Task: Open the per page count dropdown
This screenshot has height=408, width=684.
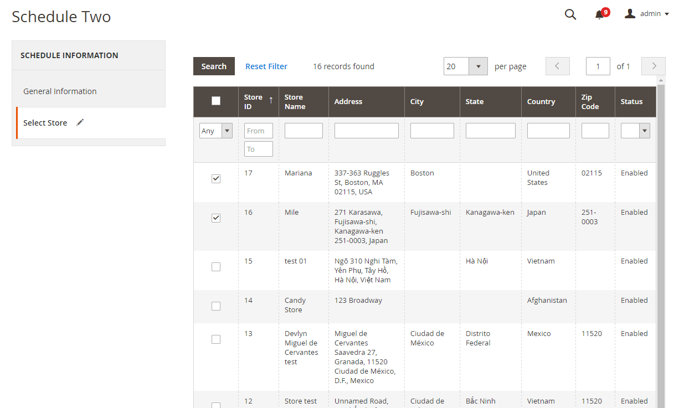Action: click(478, 66)
